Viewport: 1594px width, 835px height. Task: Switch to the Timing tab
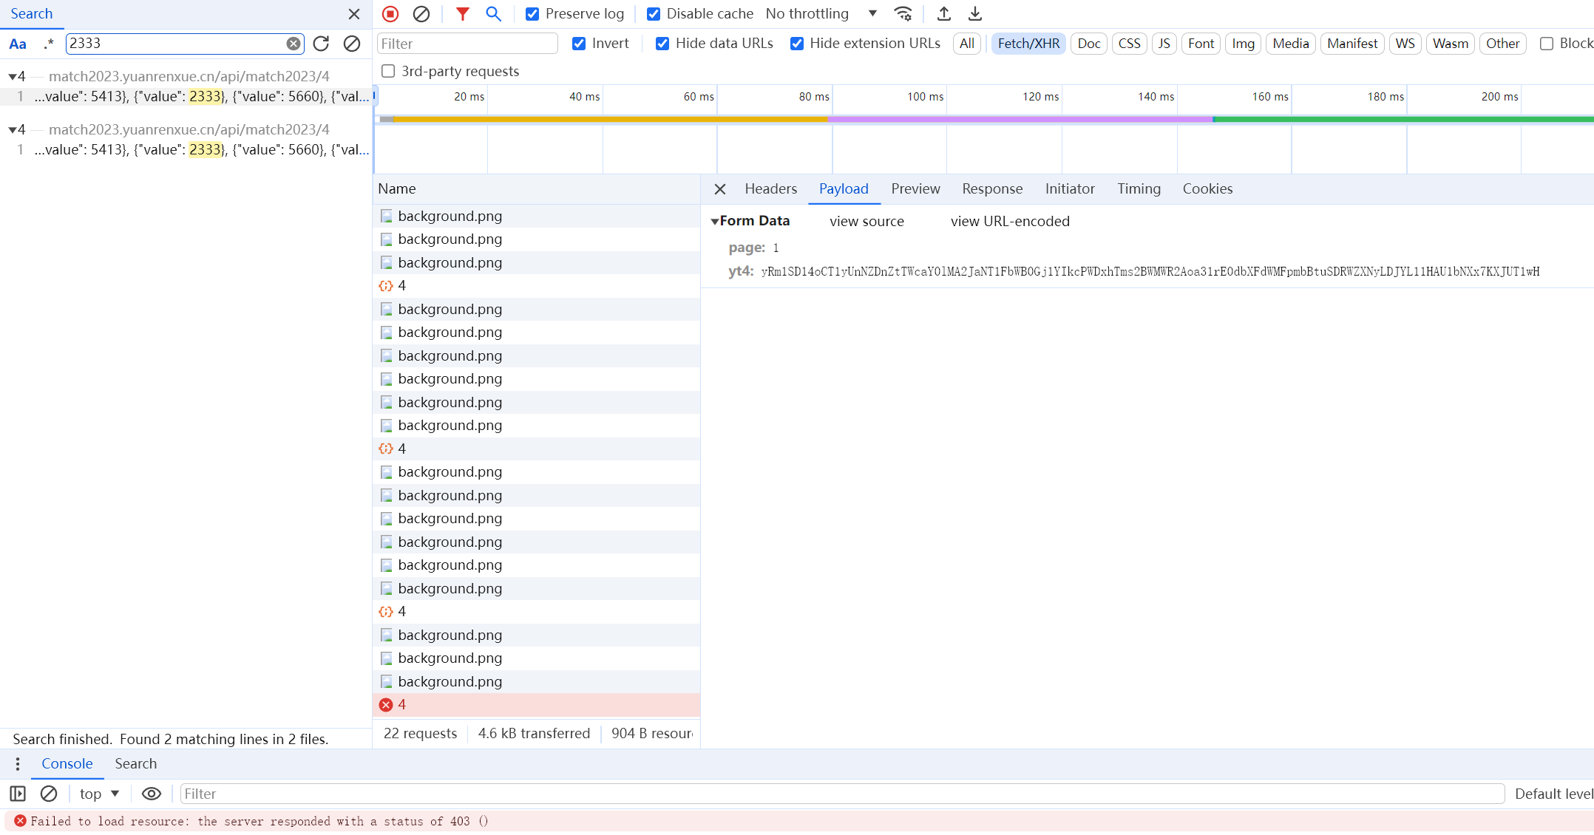pyautogui.click(x=1139, y=189)
